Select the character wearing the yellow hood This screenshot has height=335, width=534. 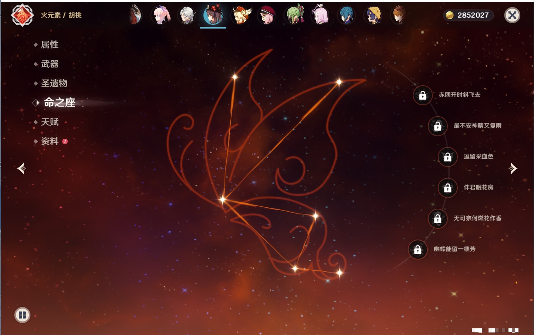(374, 15)
